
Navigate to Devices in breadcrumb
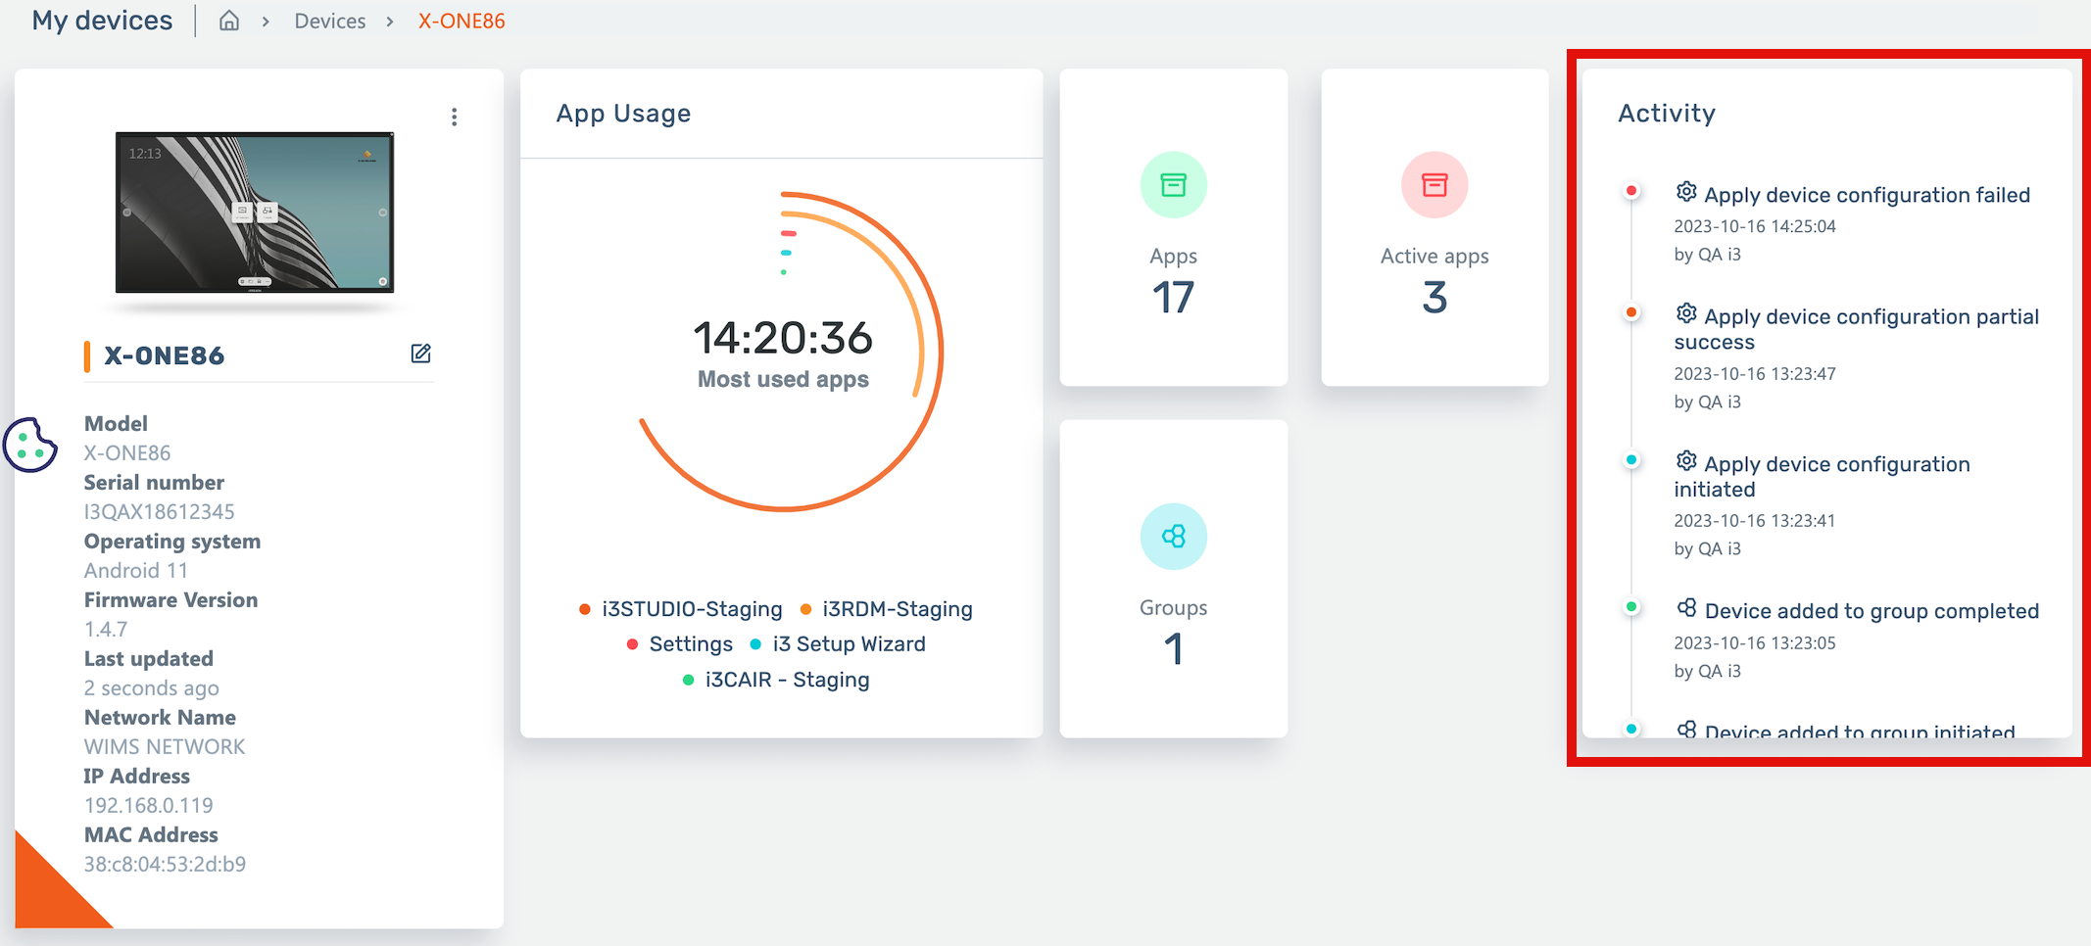tap(329, 22)
